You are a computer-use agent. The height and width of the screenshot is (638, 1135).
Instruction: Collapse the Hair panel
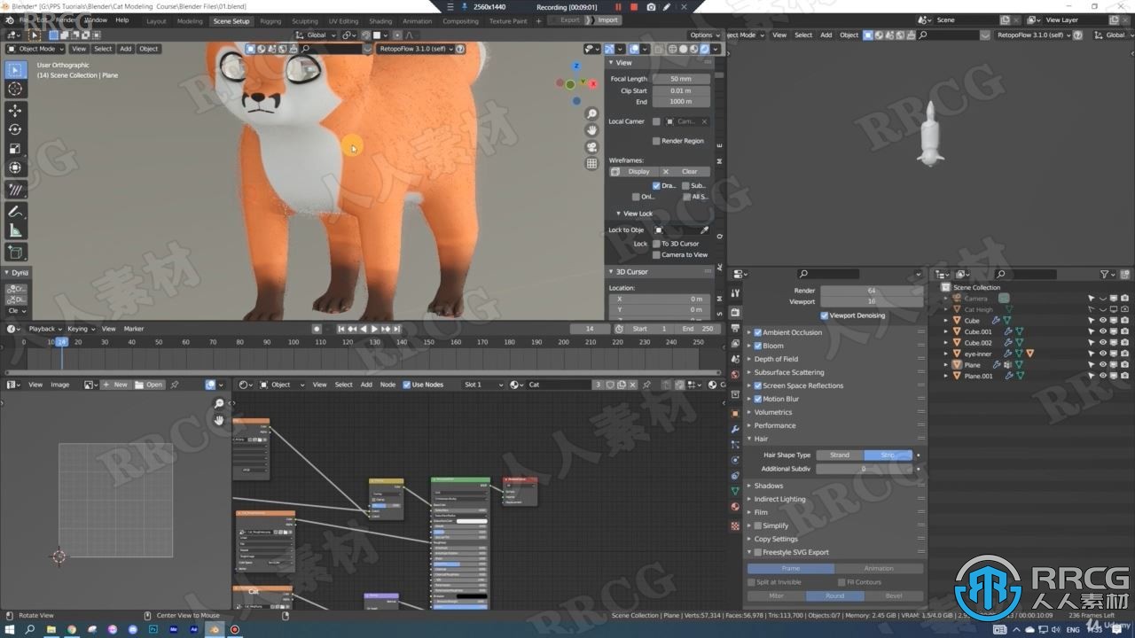[x=761, y=439]
